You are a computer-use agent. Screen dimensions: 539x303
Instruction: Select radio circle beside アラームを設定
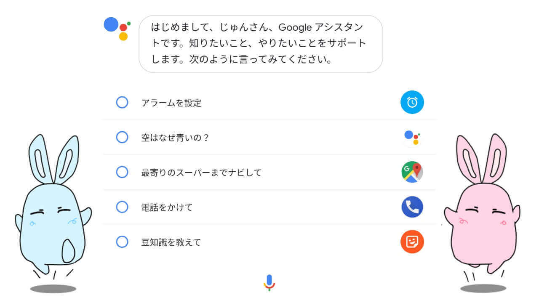coord(122,102)
